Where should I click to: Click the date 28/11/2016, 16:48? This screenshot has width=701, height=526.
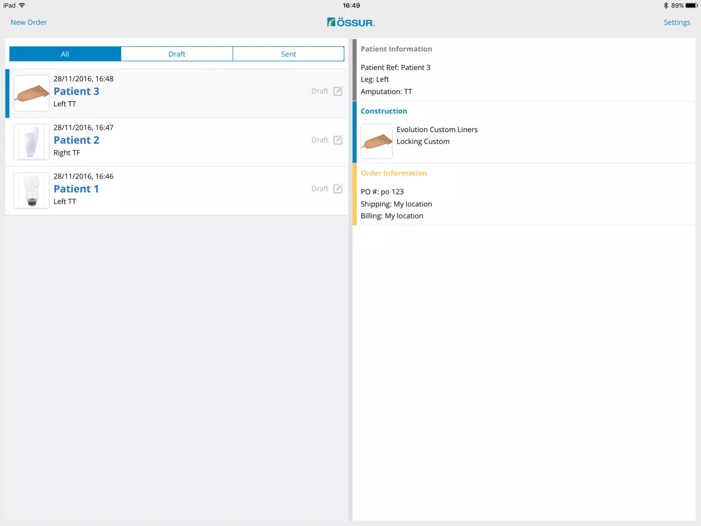83,79
